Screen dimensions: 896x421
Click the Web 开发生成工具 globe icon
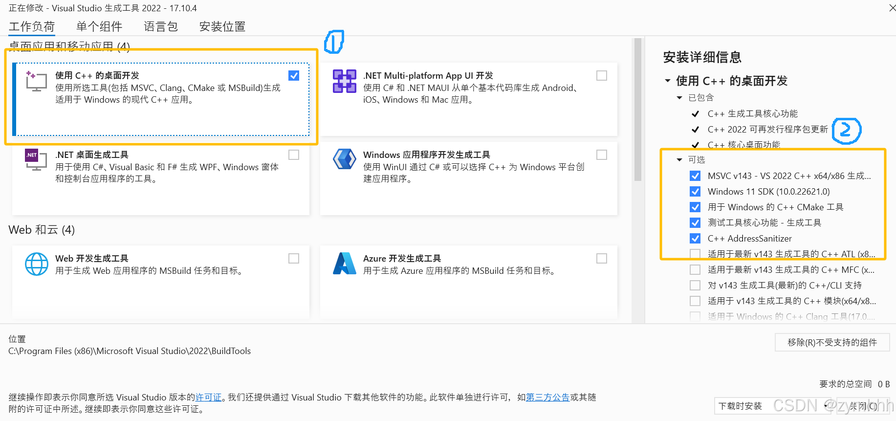click(x=37, y=264)
